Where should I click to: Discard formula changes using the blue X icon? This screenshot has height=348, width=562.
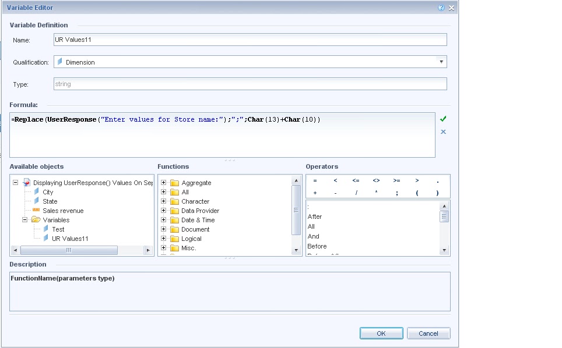(x=443, y=132)
